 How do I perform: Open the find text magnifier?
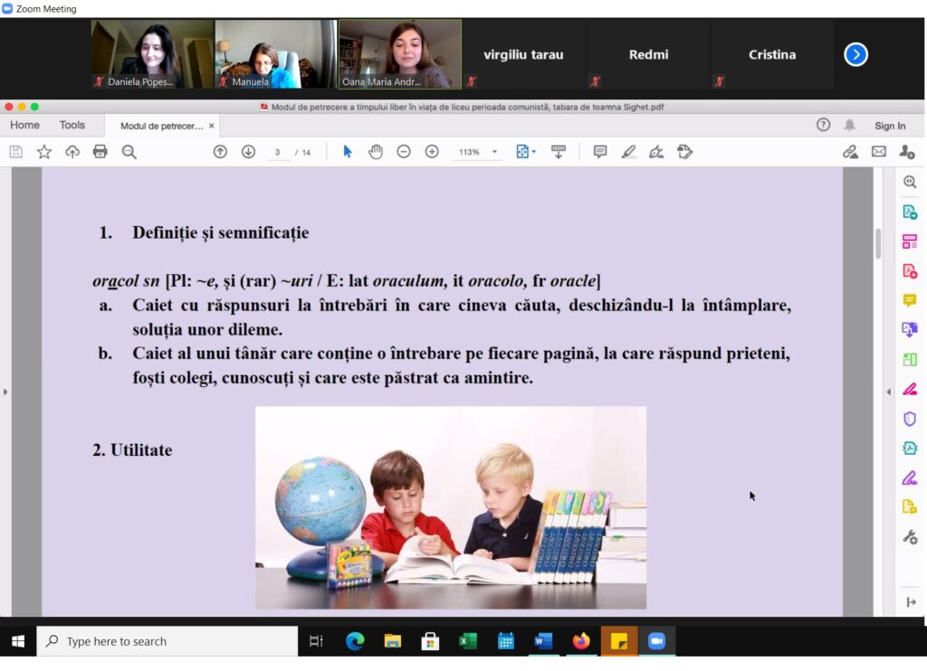(129, 152)
